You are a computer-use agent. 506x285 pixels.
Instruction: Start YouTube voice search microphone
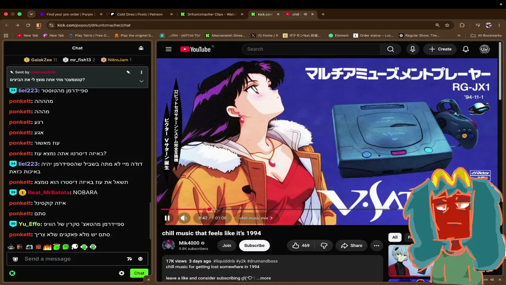pos(412,49)
